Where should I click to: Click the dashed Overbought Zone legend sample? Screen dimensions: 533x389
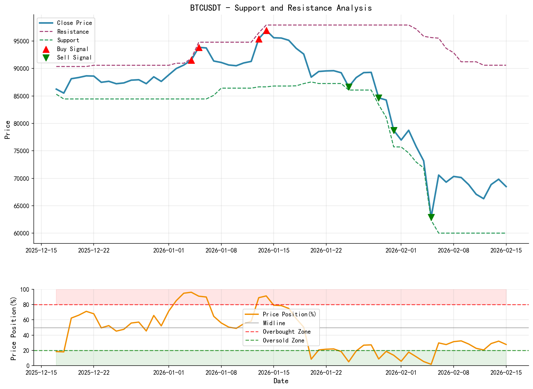(252, 332)
